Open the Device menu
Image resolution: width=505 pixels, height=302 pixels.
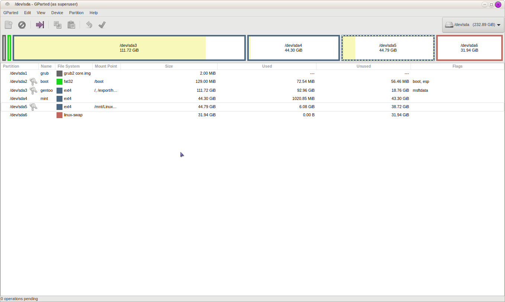click(57, 13)
